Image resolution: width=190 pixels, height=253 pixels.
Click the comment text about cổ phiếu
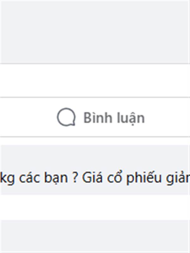click(x=95, y=178)
